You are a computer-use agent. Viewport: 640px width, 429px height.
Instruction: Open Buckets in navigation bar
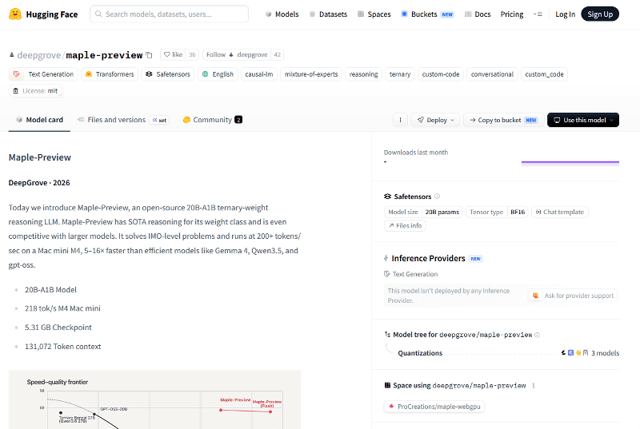pos(427,14)
